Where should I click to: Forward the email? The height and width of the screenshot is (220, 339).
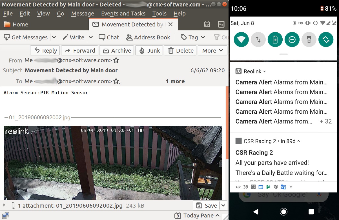click(80, 51)
